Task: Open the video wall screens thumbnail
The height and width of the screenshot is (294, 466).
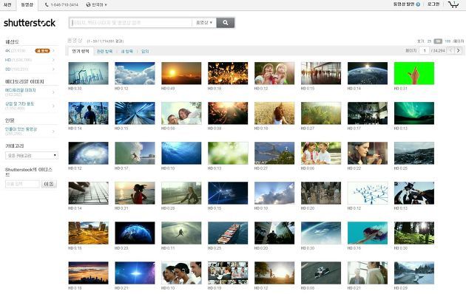Action: pos(228,273)
